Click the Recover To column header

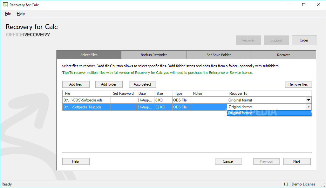(x=269, y=94)
